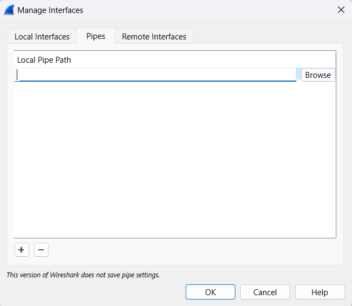The height and width of the screenshot is (306, 352).
Task: Click the Manage Interfaces title text
Action: click(50, 10)
